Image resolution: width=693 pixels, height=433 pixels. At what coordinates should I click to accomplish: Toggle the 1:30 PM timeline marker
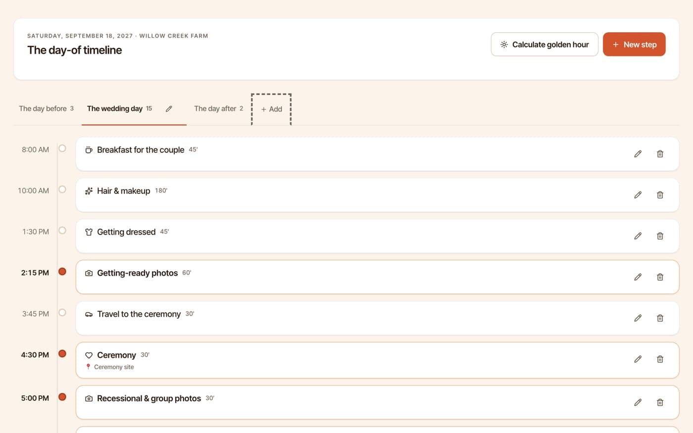click(x=62, y=230)
